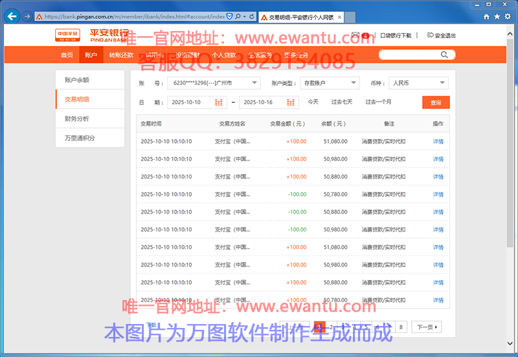
Task: Open browser settings gear icon
Action: pyautogui.click(x=508, y=17)
